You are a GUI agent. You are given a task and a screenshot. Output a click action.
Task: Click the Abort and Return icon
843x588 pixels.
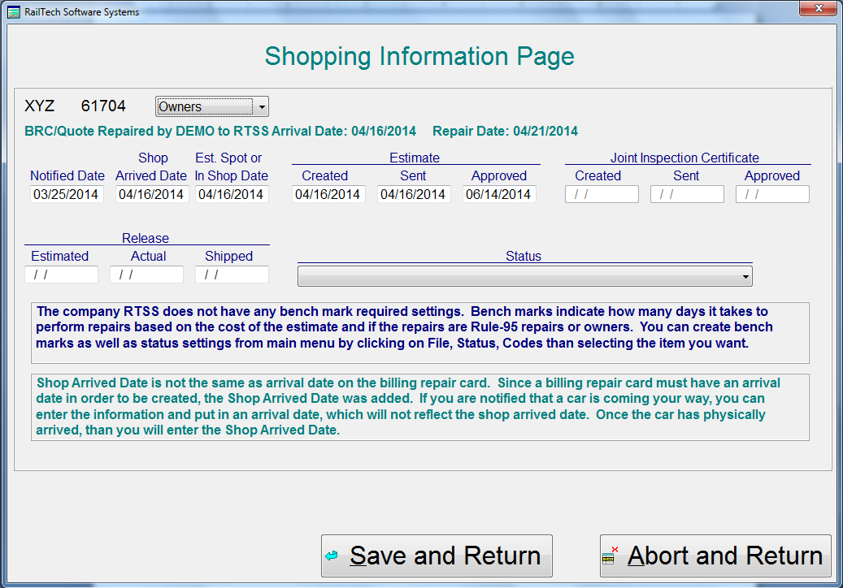(x=611, y=556)
